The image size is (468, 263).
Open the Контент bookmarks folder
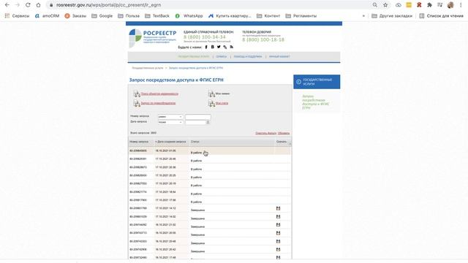click(x=268, y=16)
